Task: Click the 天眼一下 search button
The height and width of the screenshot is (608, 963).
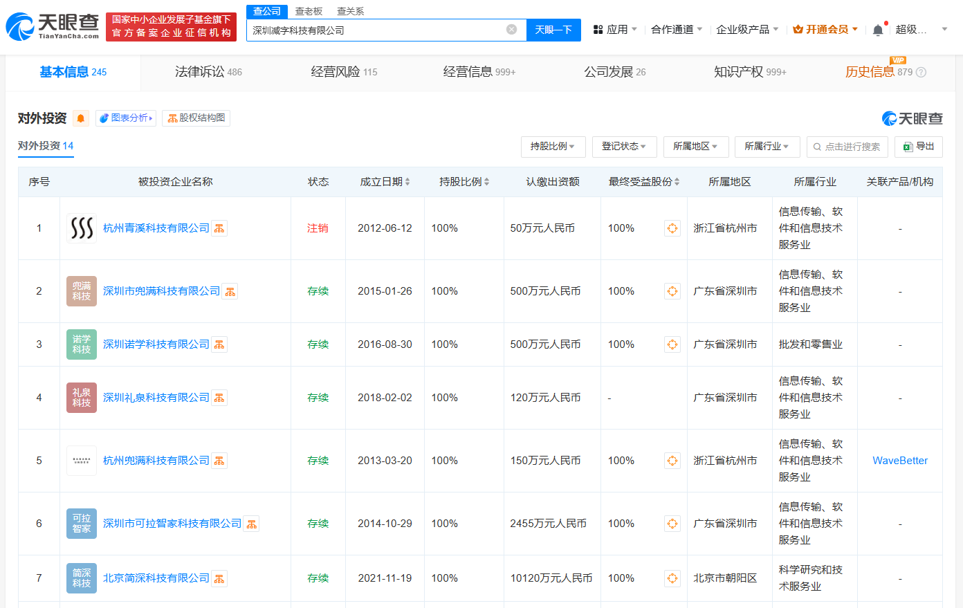Action: (553, 30)
